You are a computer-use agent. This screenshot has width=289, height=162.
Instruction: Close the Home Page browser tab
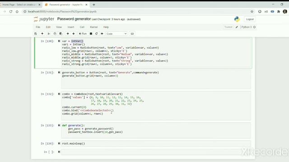tap(39, 4)
